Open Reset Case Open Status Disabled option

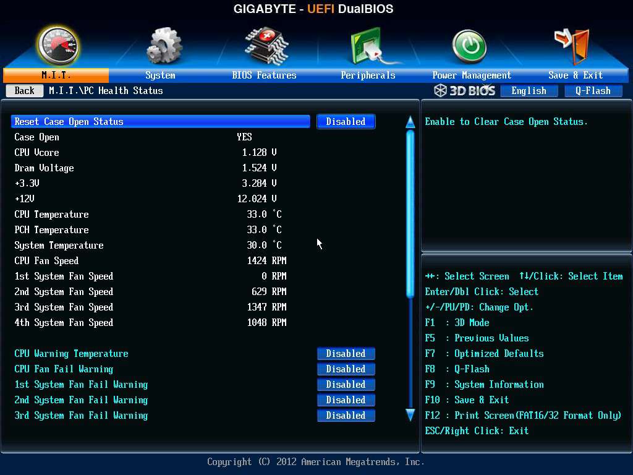346,122
